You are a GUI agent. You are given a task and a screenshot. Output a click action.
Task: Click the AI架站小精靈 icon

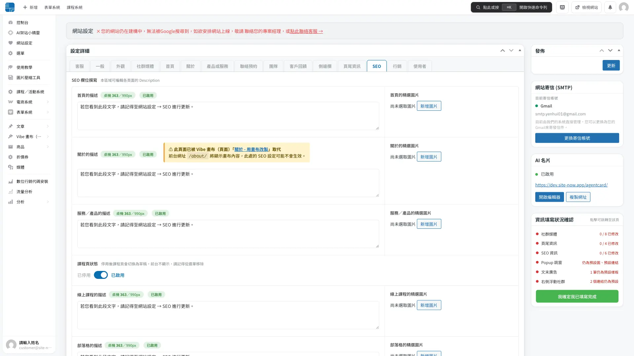[11, 33]
